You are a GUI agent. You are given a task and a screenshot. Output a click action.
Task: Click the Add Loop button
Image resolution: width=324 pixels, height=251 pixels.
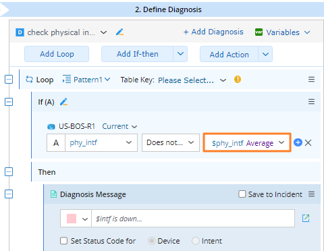(57, 54)
